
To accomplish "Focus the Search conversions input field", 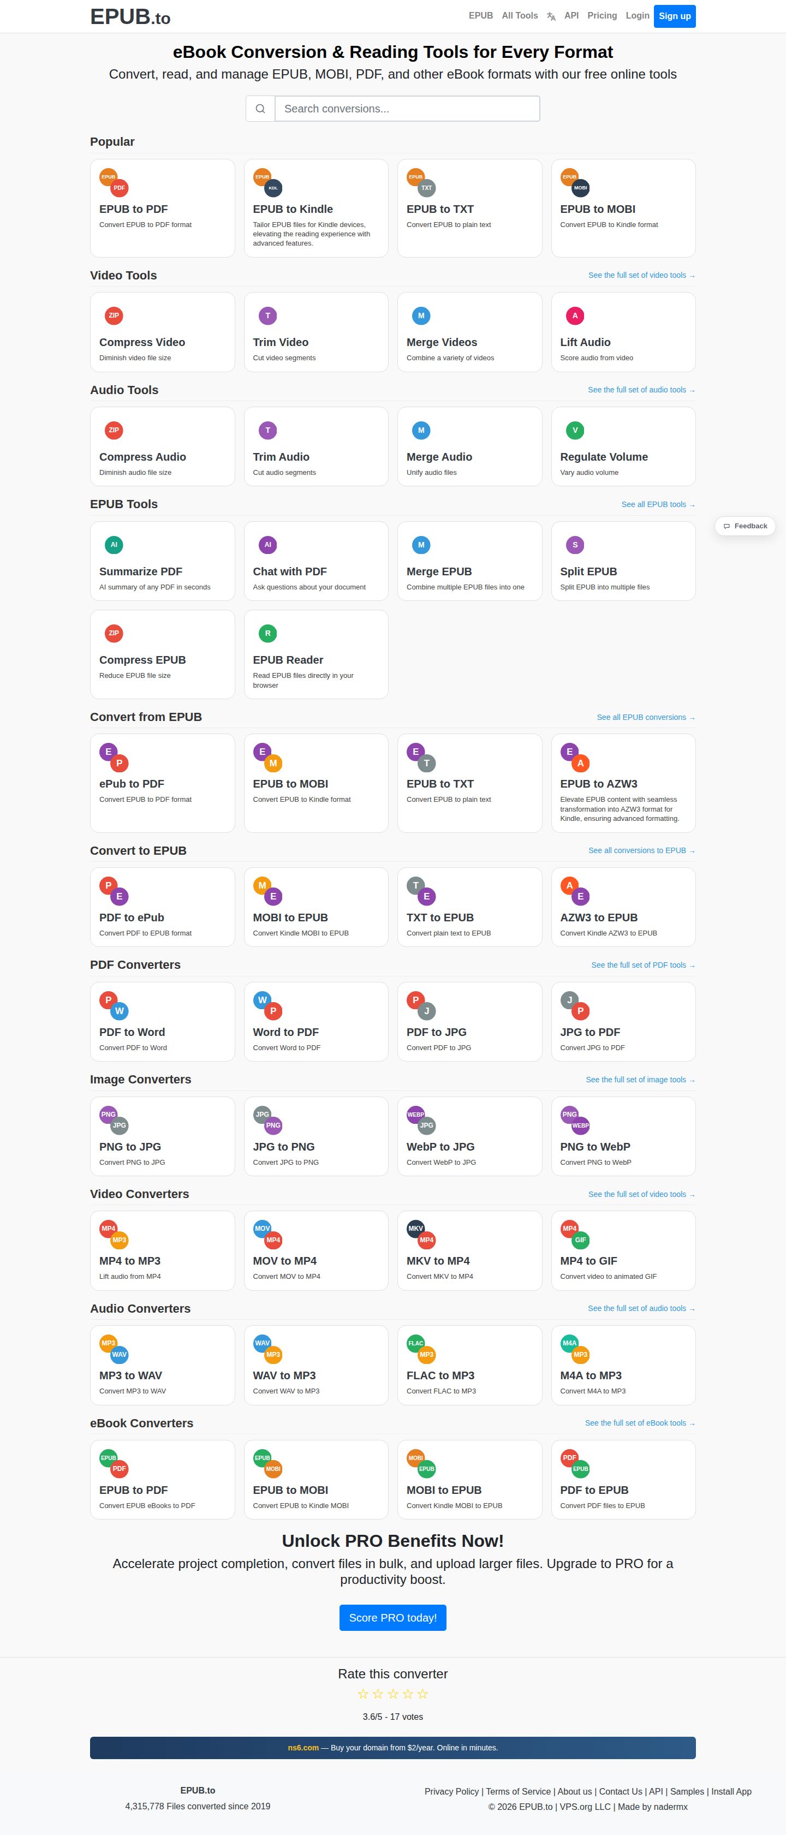I will point(407,109).
